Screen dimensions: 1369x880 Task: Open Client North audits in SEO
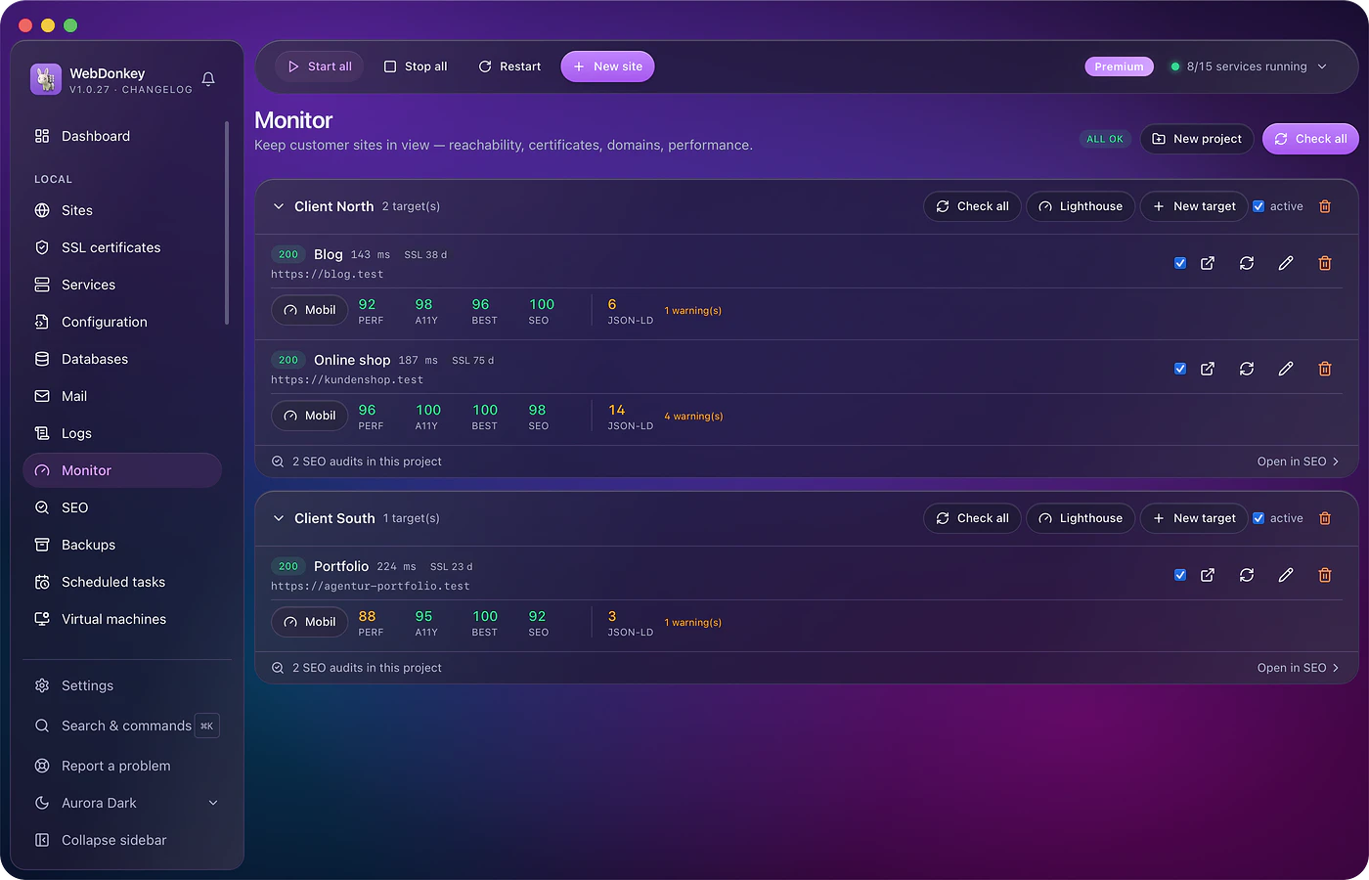click(x=1298, y=462)
